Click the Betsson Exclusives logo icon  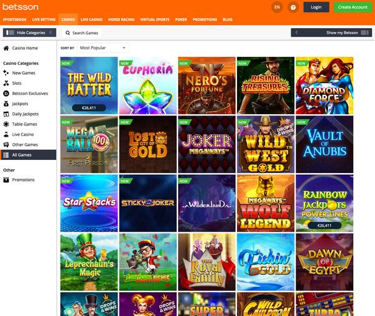[x=6, y=93]
